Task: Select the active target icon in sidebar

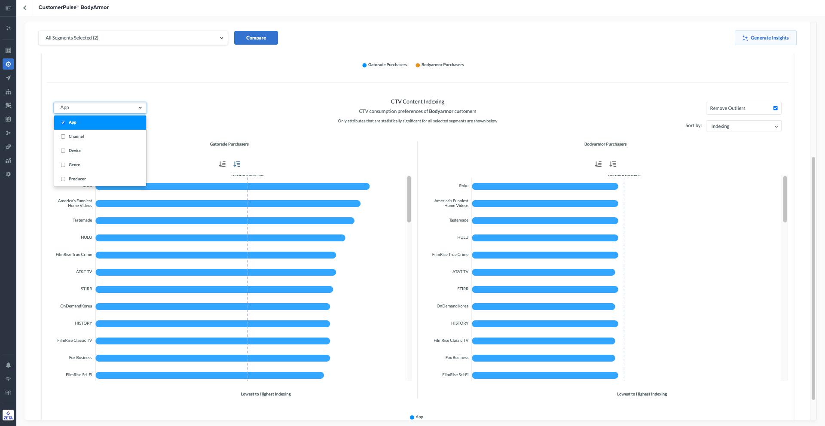Action: [8, 64]
